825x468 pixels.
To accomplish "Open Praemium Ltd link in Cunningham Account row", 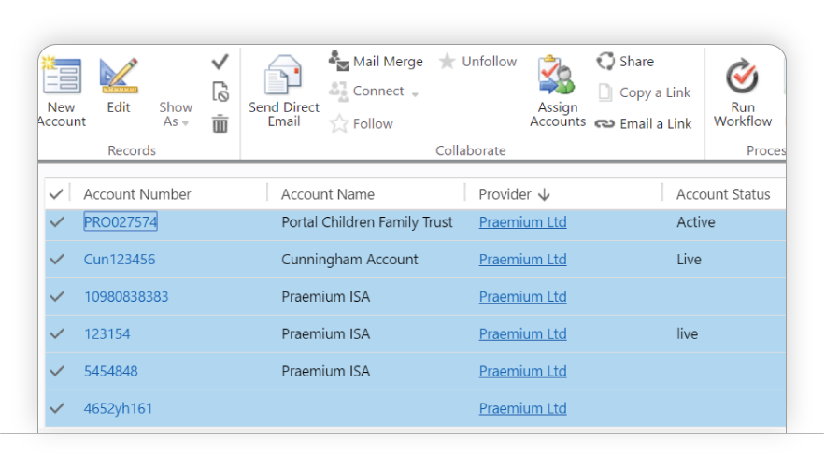I will point(522,260).
